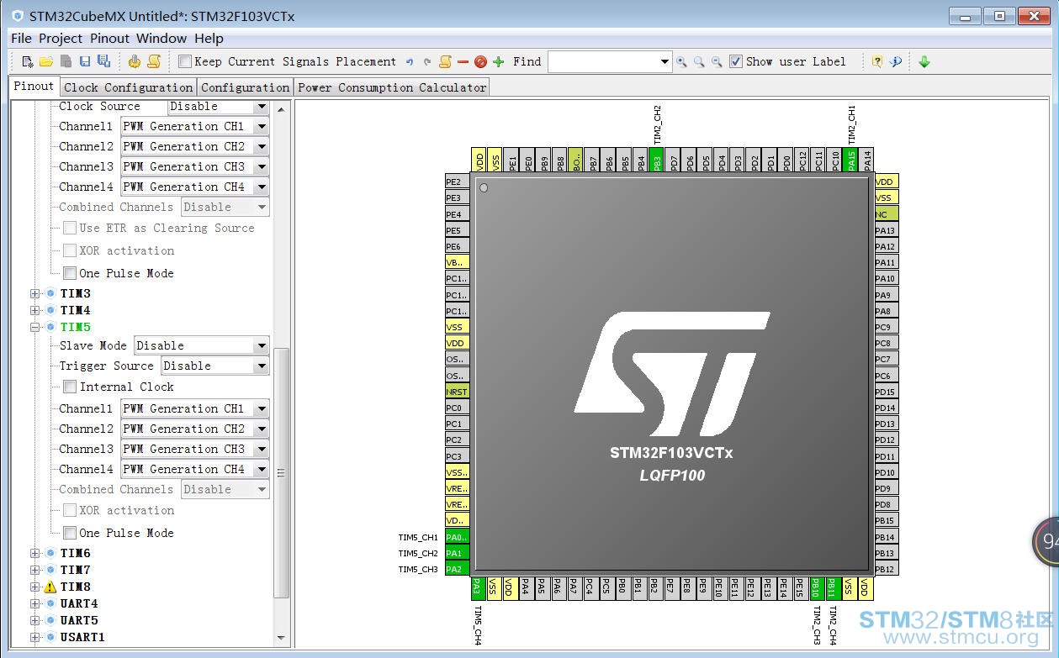This screenshot has height=658, width=1059.
Task: Expand the TIM3 tree node
Action: coord(35,293)
